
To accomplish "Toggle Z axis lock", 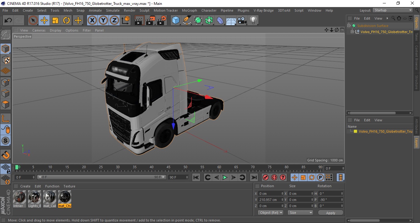I will pos(114,21).
